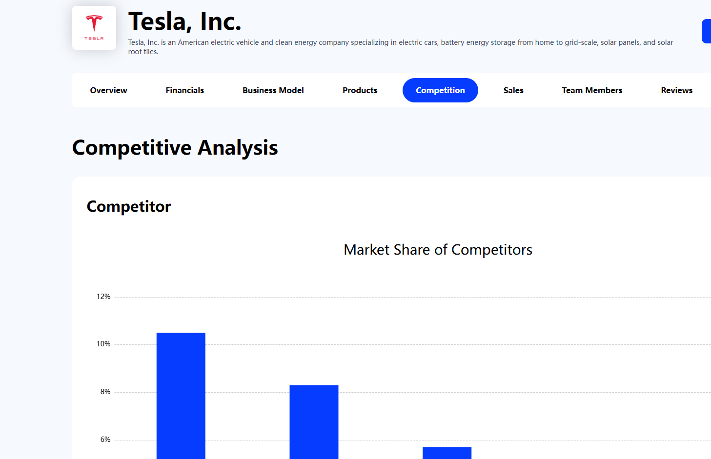This screenshot has width=711, height=459.
Task: Open the Sales tab
Action: pos(513,90)
